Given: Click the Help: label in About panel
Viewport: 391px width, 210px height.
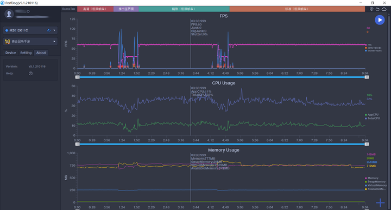Looking at the screenshot, I should 9,73.
